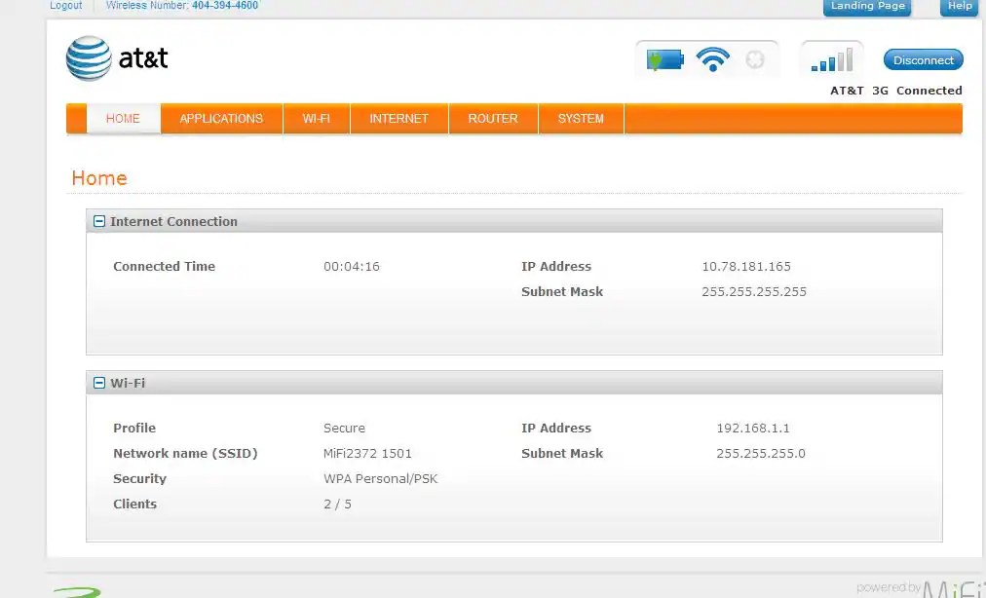986x598 pixels.
Task: Open the HOME tab
Action: pyautogui.click(x=123, y=119)
